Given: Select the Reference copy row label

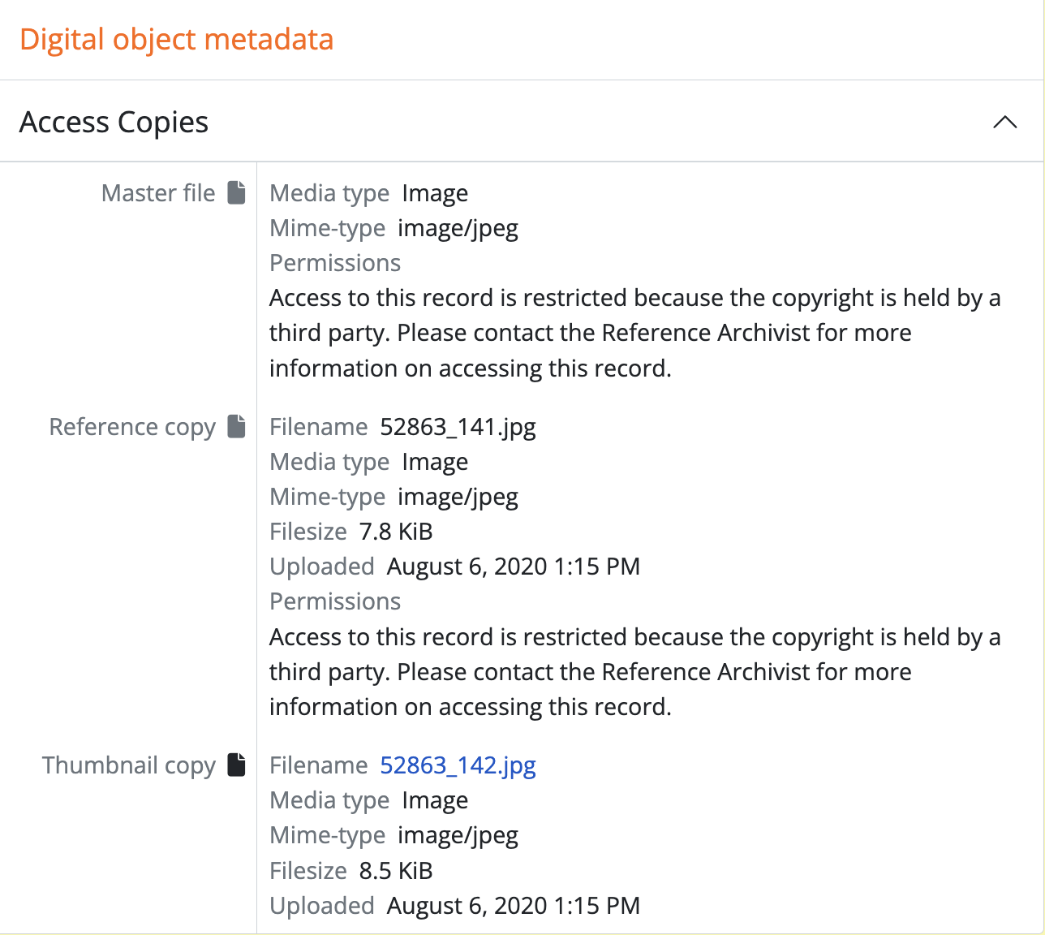Looking at the screenshot, I should [x=132, y=427].
